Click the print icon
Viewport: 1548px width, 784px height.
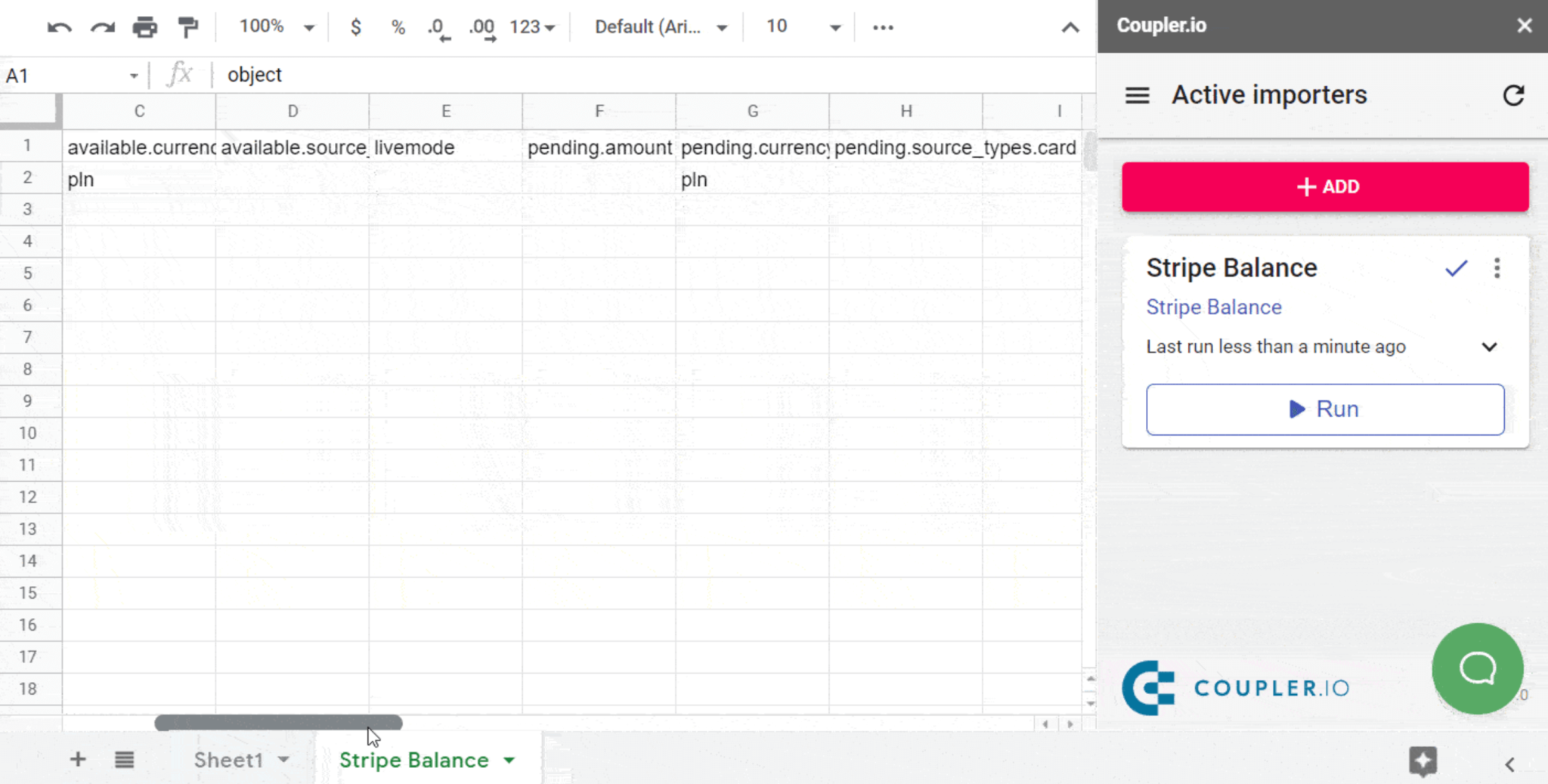click(144, 28)
